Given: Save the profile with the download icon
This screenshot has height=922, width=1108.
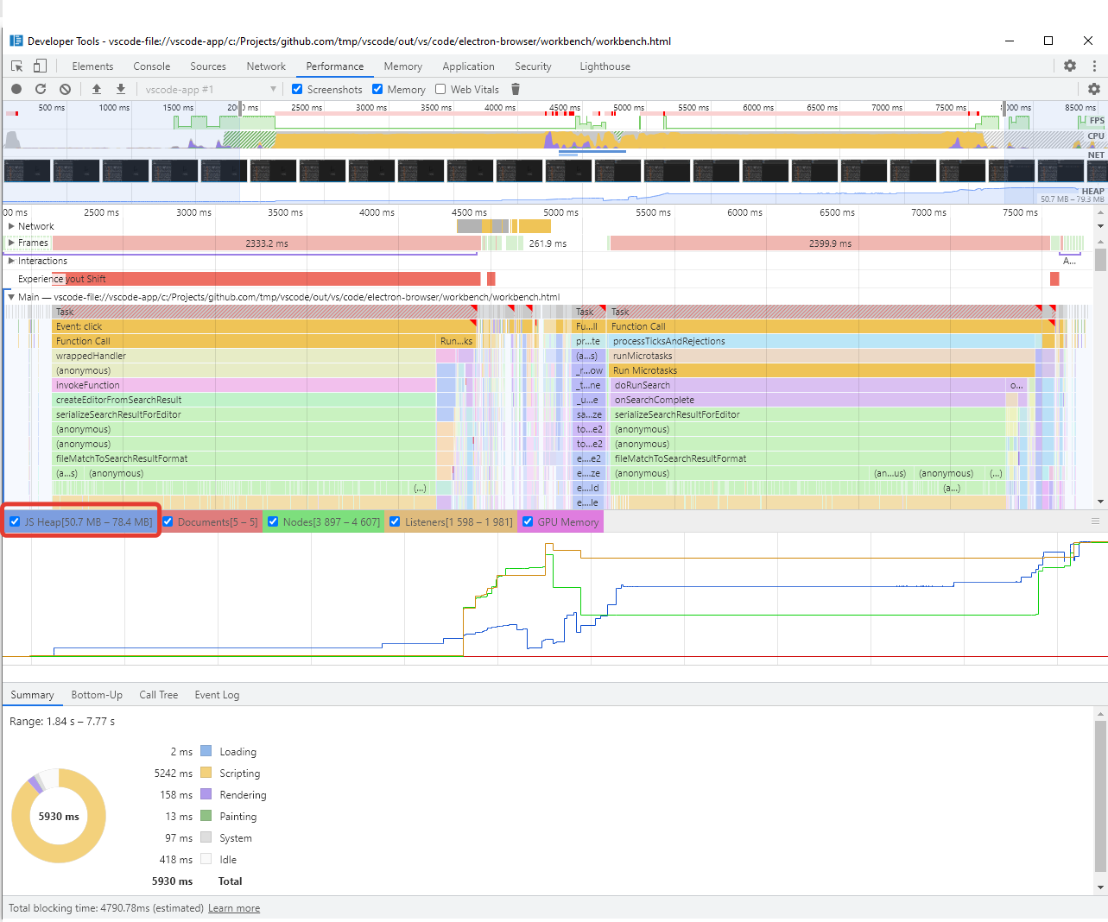Looking at the screenshot, I should coord(121,89).
